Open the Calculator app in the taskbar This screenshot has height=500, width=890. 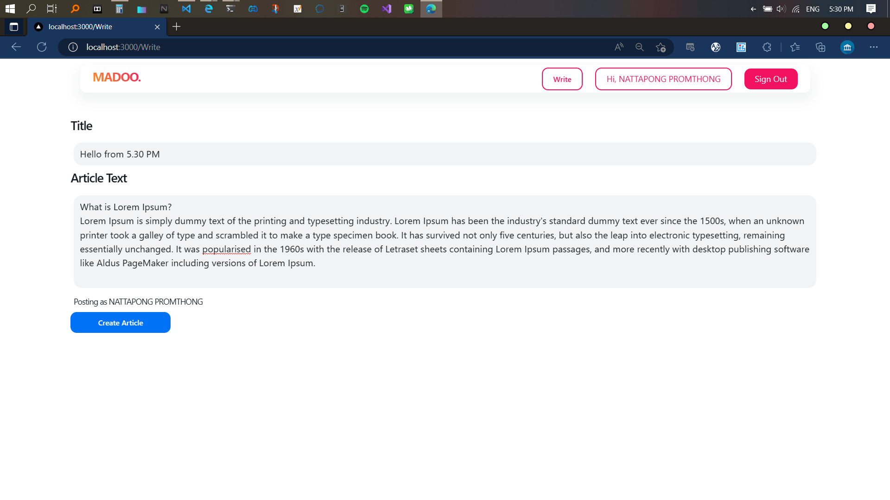pos(119,9)
